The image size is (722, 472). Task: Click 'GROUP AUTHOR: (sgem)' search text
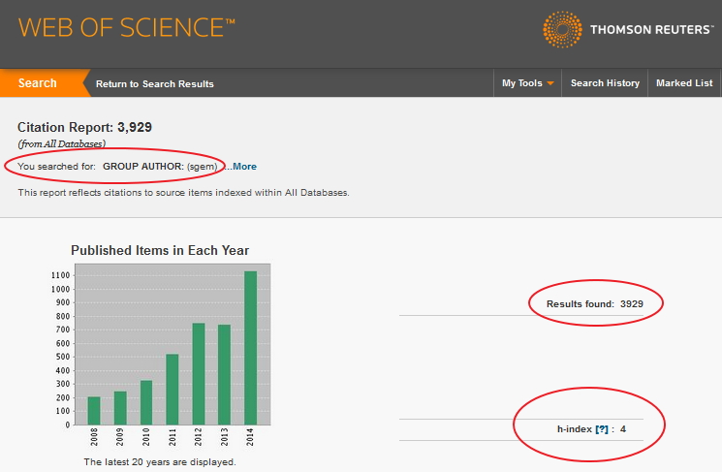pyautogui.click(x=160, y=167)
